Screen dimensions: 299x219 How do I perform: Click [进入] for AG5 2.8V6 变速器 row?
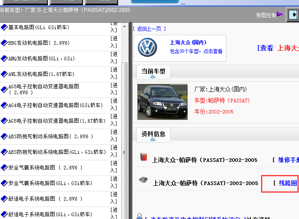[x=114, y=89]
